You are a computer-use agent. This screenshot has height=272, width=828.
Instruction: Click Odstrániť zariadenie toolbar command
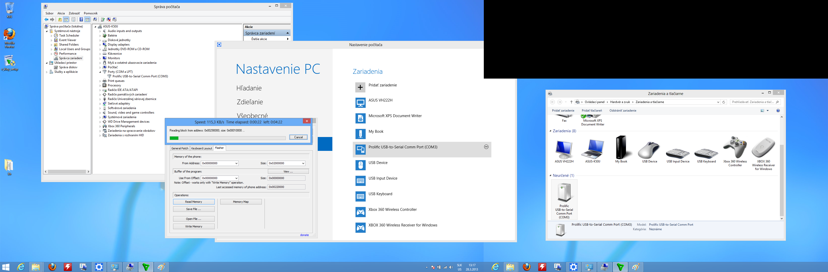[x=623, y=111]
